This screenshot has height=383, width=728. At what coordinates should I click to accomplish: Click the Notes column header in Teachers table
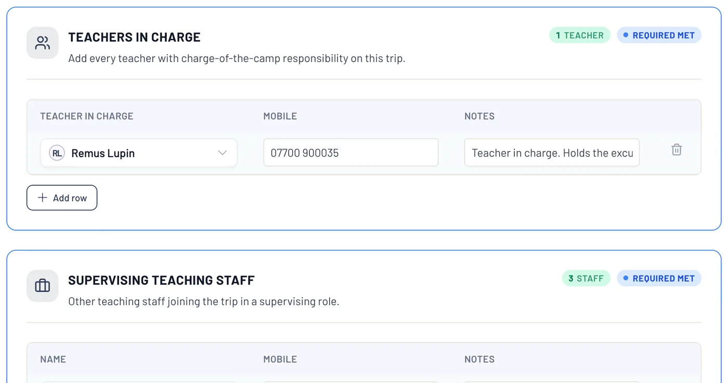tap(479, 116)
